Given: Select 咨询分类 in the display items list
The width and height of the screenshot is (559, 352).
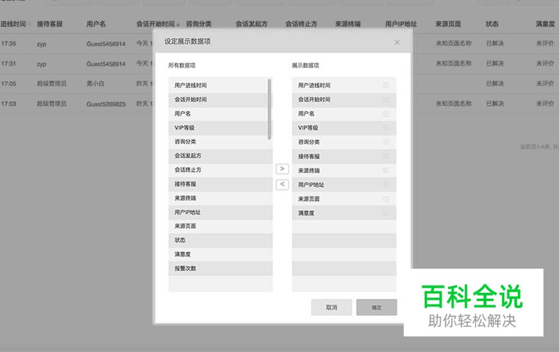Looking at the screenshot, I should tap(344, 142).
